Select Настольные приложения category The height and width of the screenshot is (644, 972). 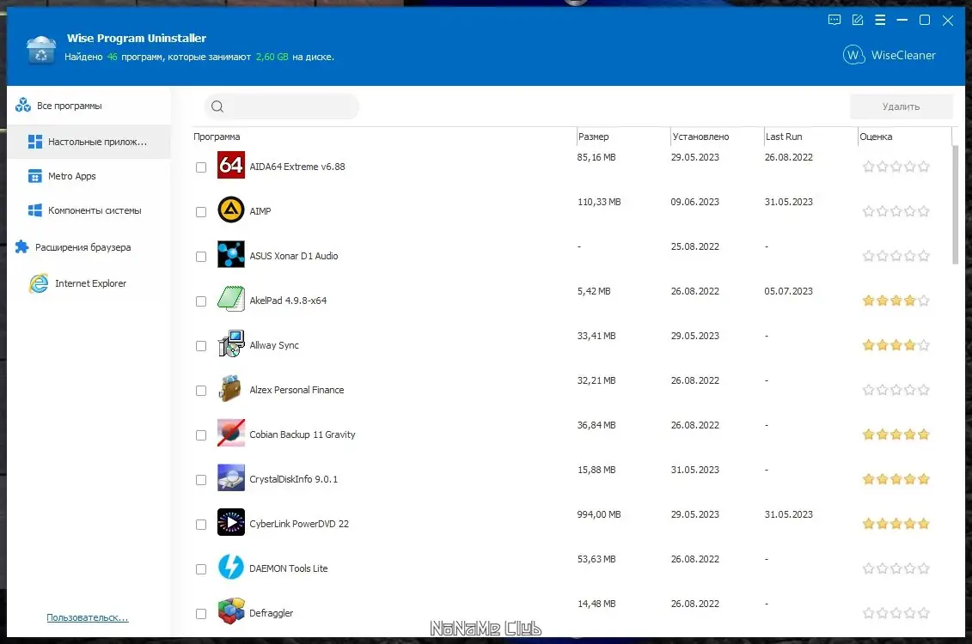89,142
